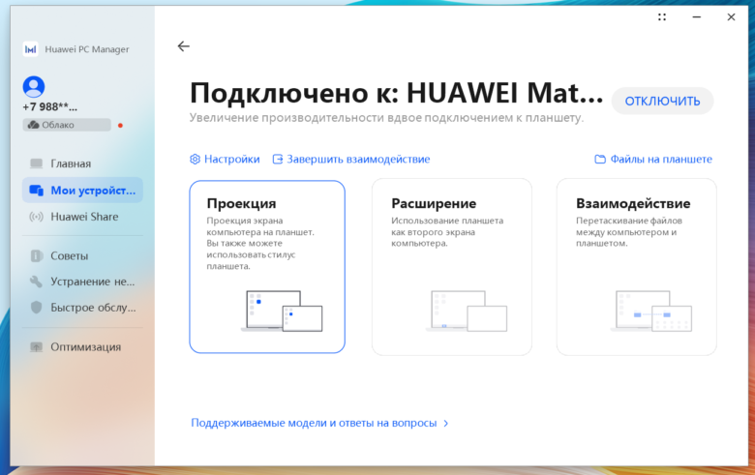
Task: Open Устранение неполадок sidebar item
Action: pos(82,282)
